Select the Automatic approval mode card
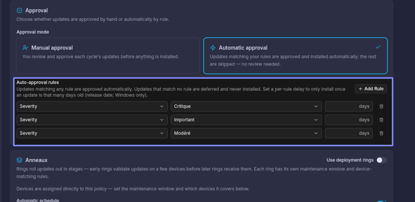This screenshot has width=415, height=202. [x=295, y=56]
